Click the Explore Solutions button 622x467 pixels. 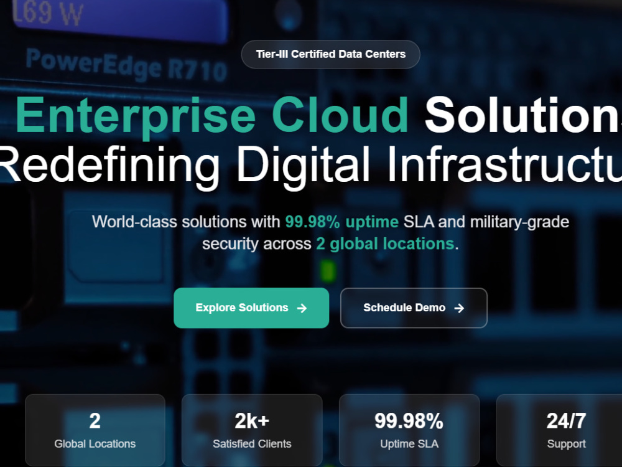coord(251,308)
